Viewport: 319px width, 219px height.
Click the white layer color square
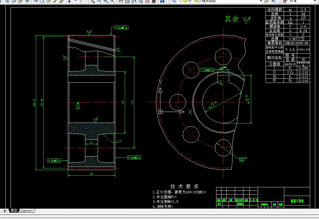(199, 1)
